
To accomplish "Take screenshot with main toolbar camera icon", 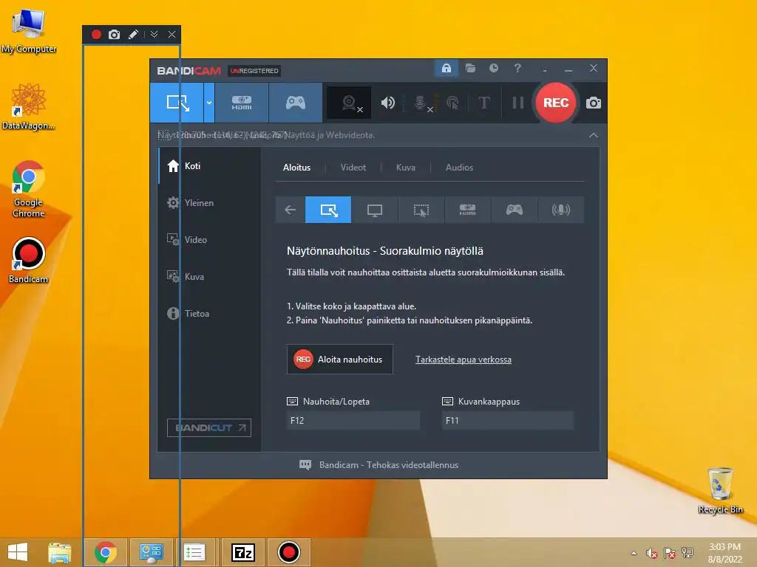I will tap(594, 103).
